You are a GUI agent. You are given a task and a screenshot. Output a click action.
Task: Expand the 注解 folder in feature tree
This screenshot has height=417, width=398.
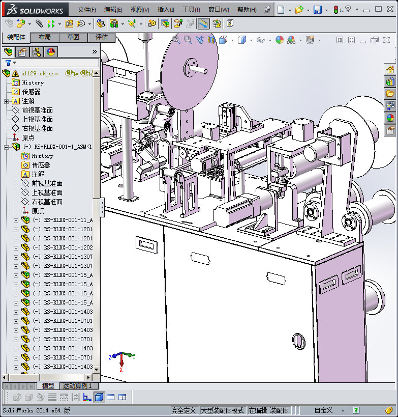7,101
